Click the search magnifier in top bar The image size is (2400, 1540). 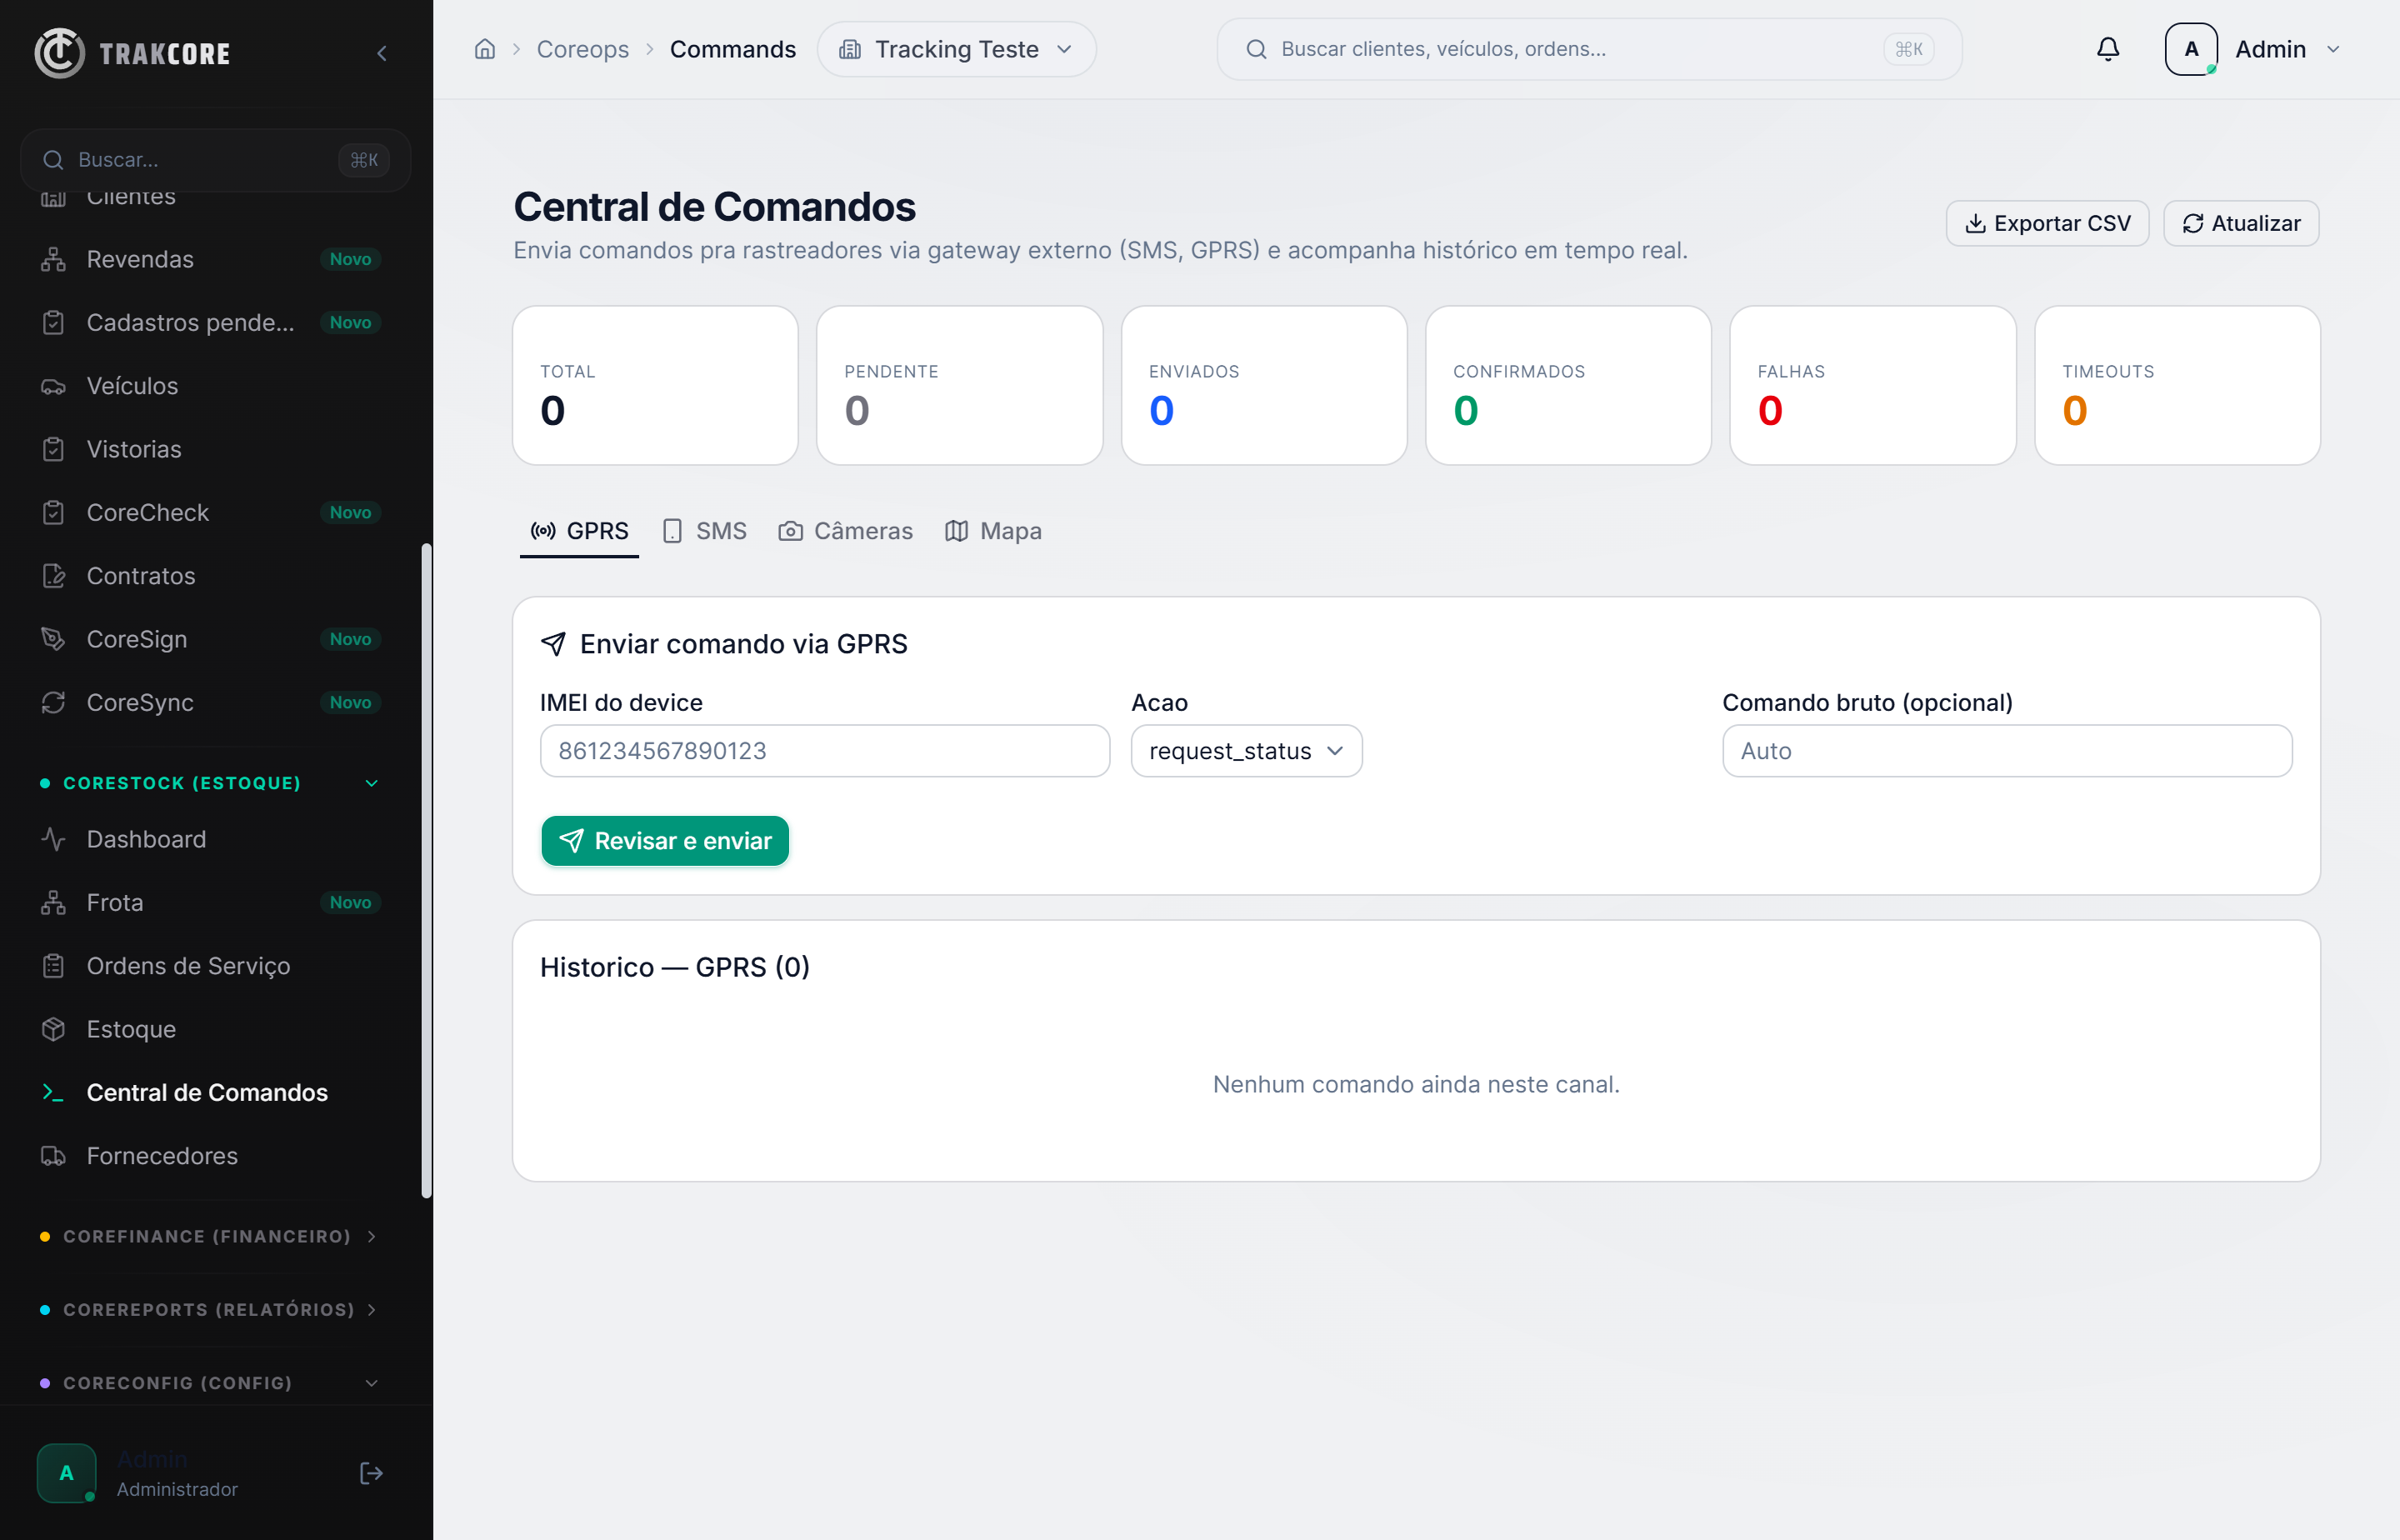[x=1257, y=49]
